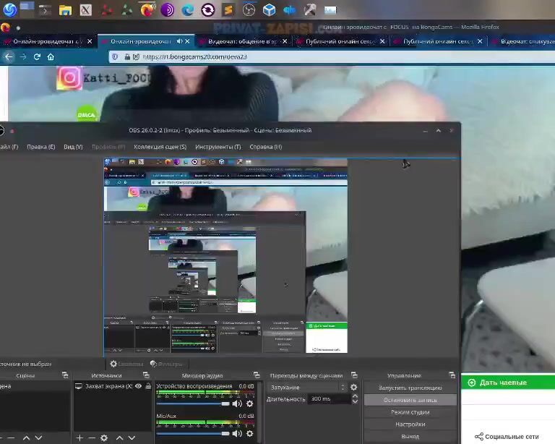Launch OBS Studio from the taskbar
The width and height of the screenshot is (555, 444).
pyautogui.click(x=249, y=10)
